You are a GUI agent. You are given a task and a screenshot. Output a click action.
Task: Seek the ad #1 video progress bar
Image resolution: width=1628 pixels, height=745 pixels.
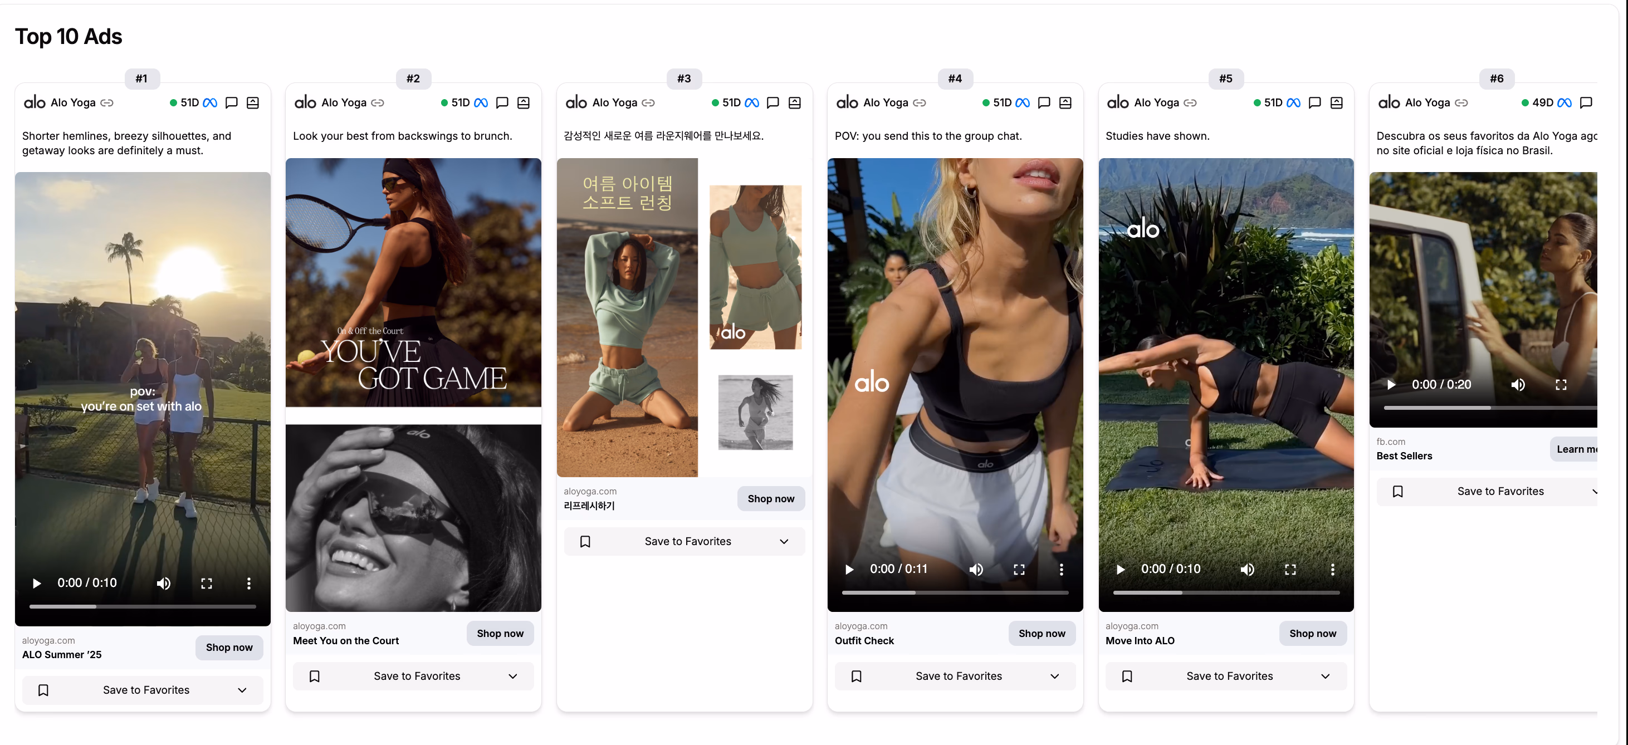pyautogui.click(x=143, y=606)
